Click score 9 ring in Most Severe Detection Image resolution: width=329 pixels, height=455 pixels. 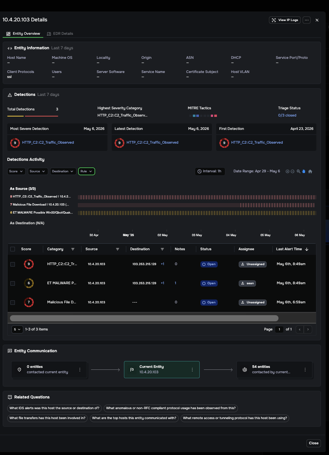tap(15, 143)
